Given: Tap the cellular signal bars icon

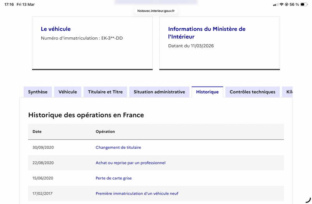Looking at the screenshot, I should (276, 4).
